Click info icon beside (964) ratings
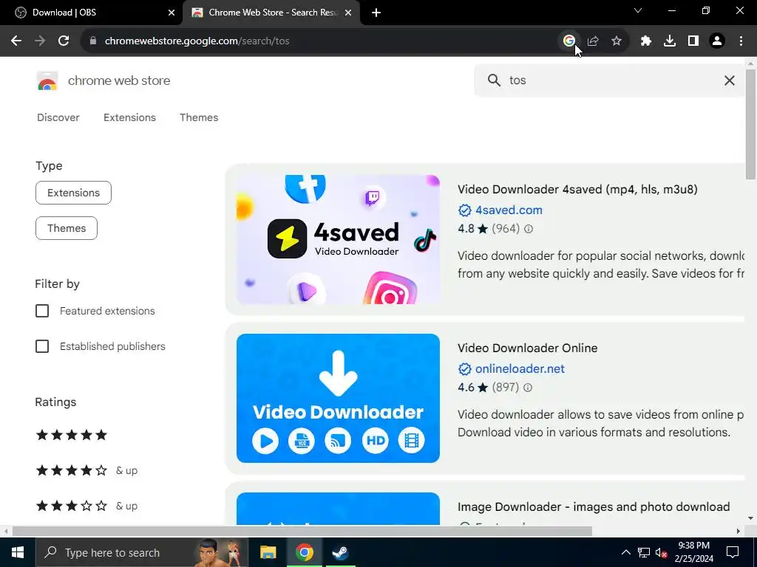Viewport: 757px width, 567px height. click(x=529, y=229)
